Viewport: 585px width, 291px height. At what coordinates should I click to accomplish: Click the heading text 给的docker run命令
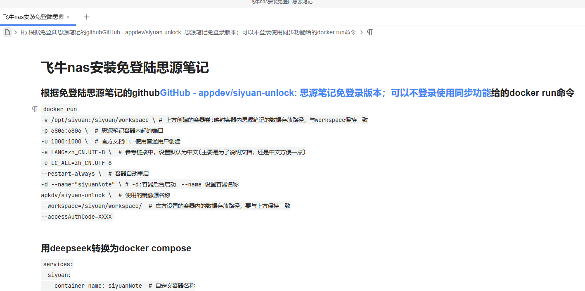[x=533, y=93]
